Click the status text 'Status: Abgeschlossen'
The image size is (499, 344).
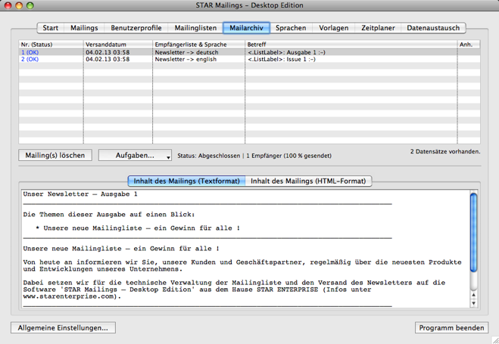point(209,156)
